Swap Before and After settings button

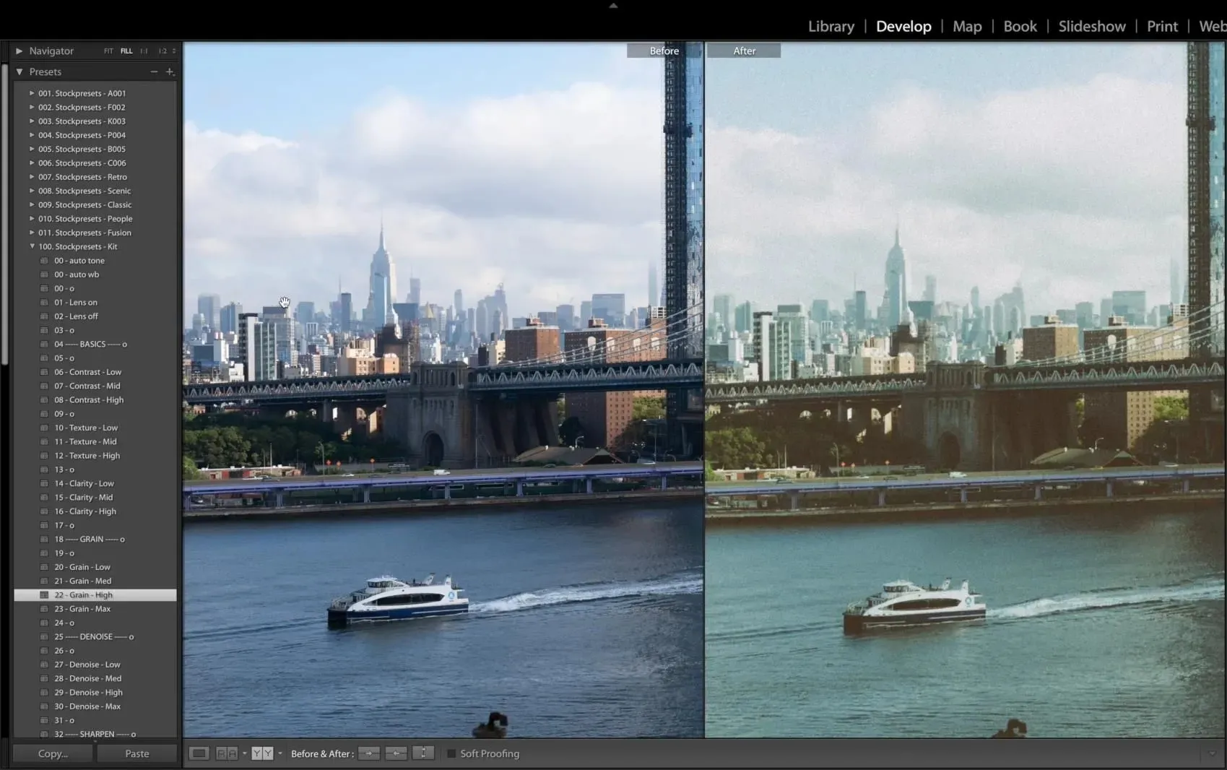click(423, 753)
